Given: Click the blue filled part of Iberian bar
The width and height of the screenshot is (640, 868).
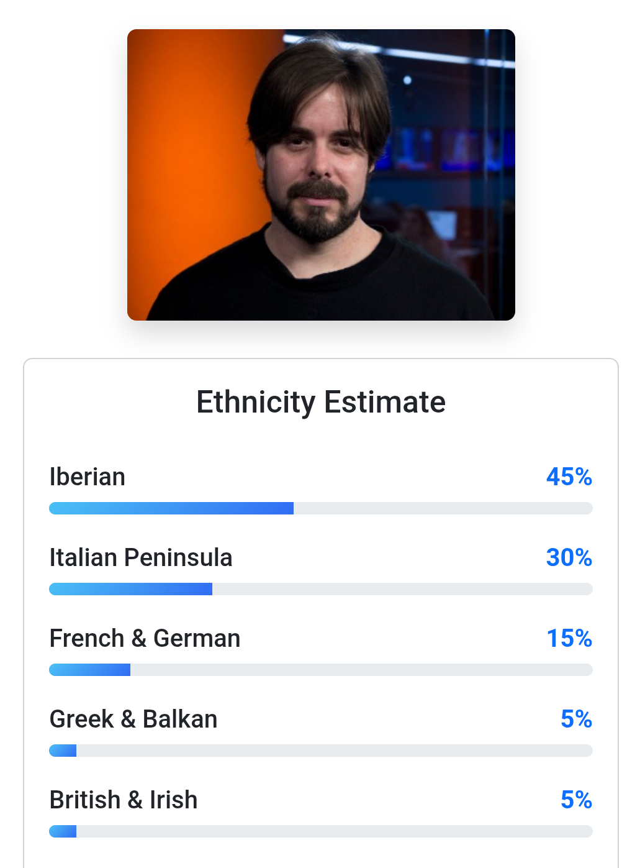Looking at the screenshot, I should [171, 508].
